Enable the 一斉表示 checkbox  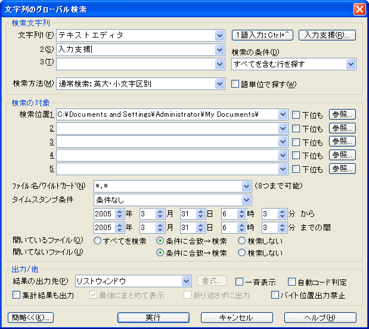pyautogui.click(x=239, y=282)
